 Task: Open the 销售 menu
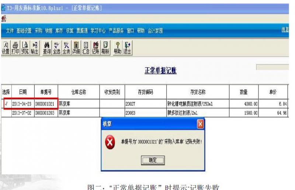[49, 31]
